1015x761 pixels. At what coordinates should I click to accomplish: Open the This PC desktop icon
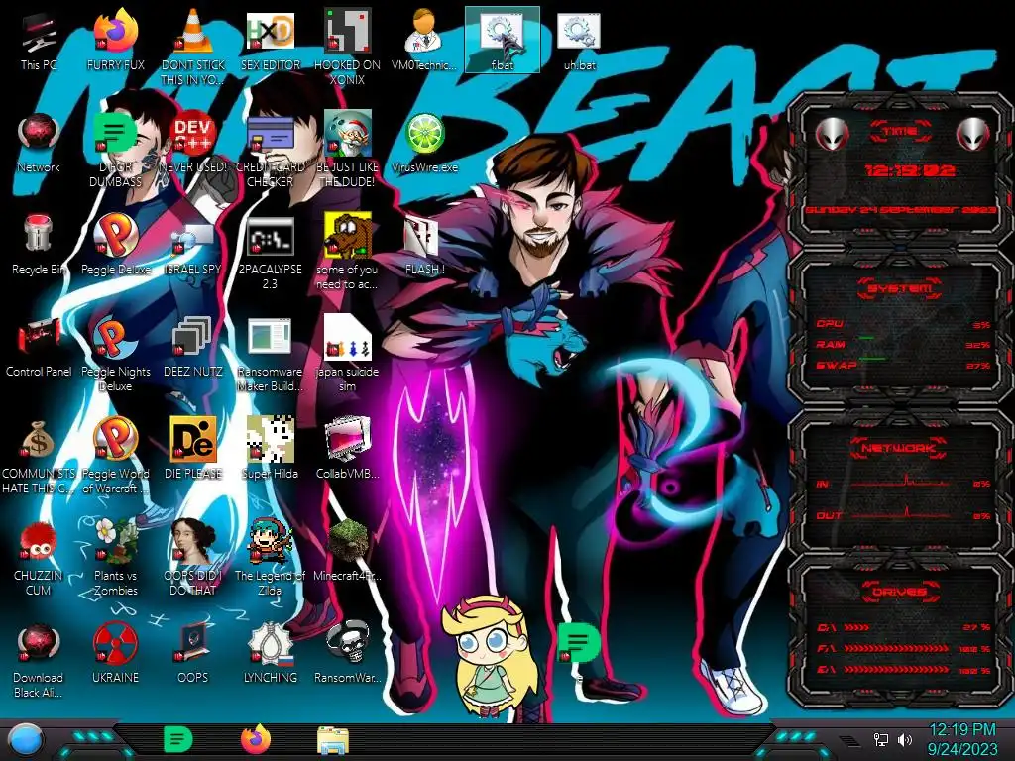(x=39, y=39)
